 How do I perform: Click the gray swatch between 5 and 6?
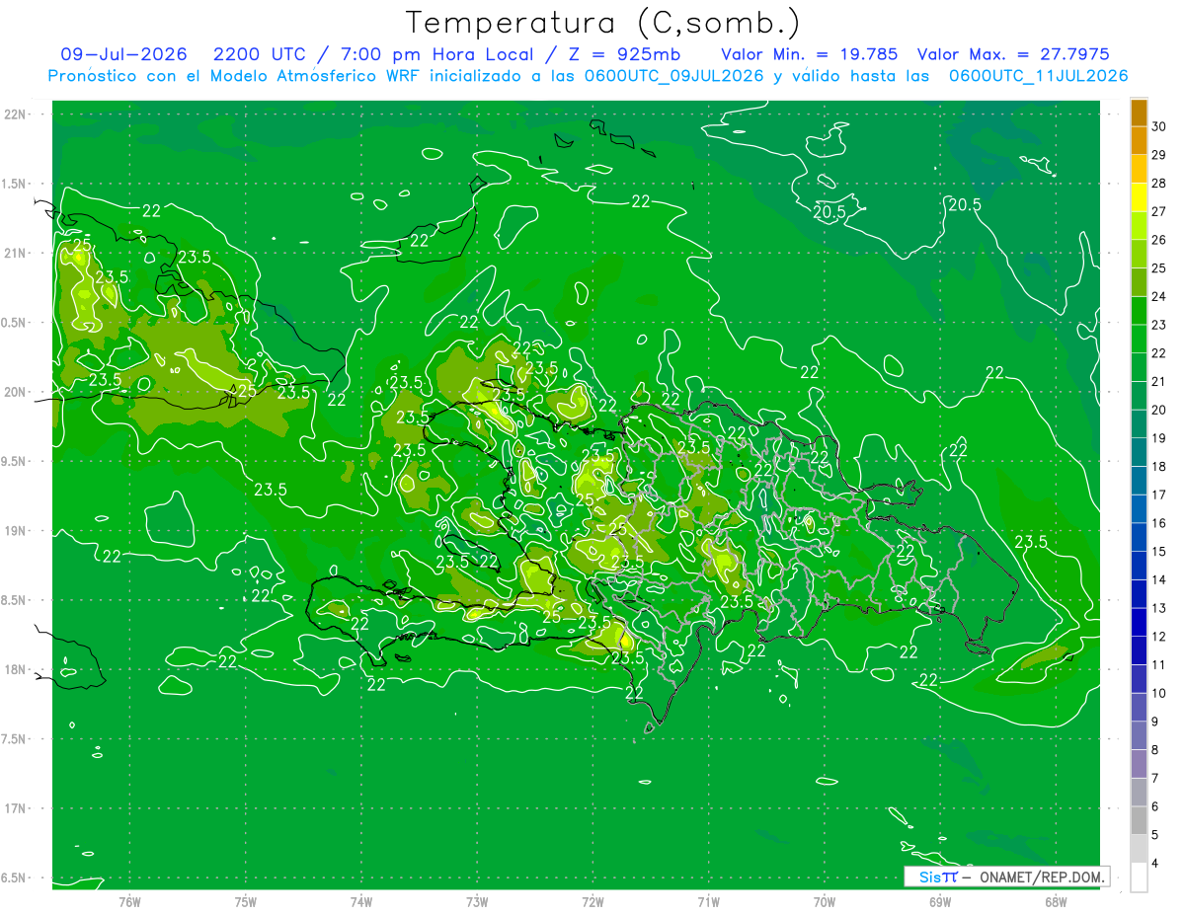pos(1139,821)
